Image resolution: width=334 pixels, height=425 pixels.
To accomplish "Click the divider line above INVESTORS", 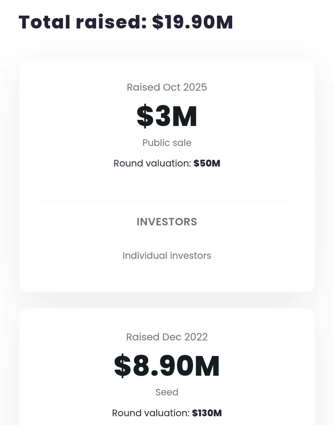I will pyautogui.click(x=167, y=202).
